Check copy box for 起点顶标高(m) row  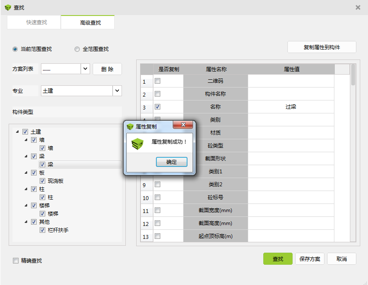point(157,236)
